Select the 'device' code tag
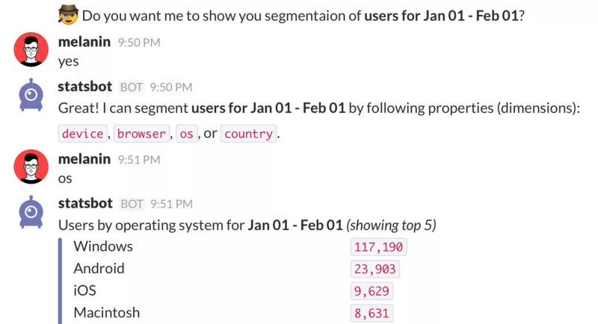 (x=83, y=134)
